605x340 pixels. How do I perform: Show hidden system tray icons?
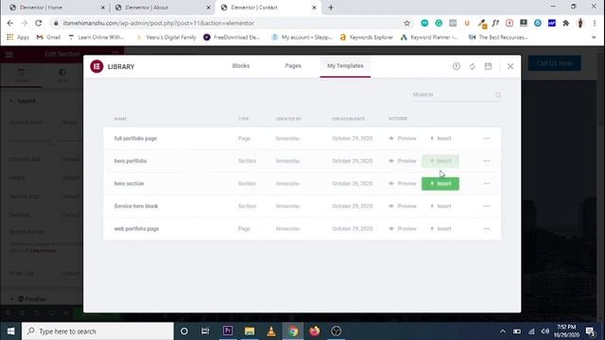pos(503,331)
